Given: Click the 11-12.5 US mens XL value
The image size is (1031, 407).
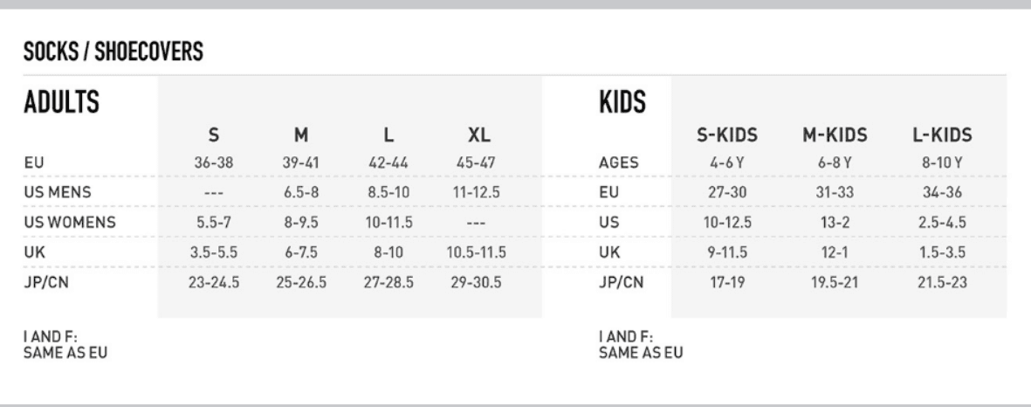Looking at the screenshot, I should coord(478,193).
